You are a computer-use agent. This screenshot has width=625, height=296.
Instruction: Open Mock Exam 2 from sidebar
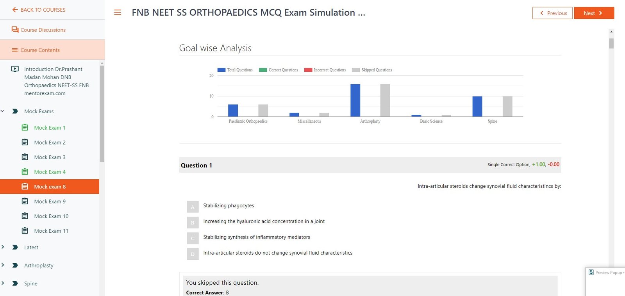[50, 143]
